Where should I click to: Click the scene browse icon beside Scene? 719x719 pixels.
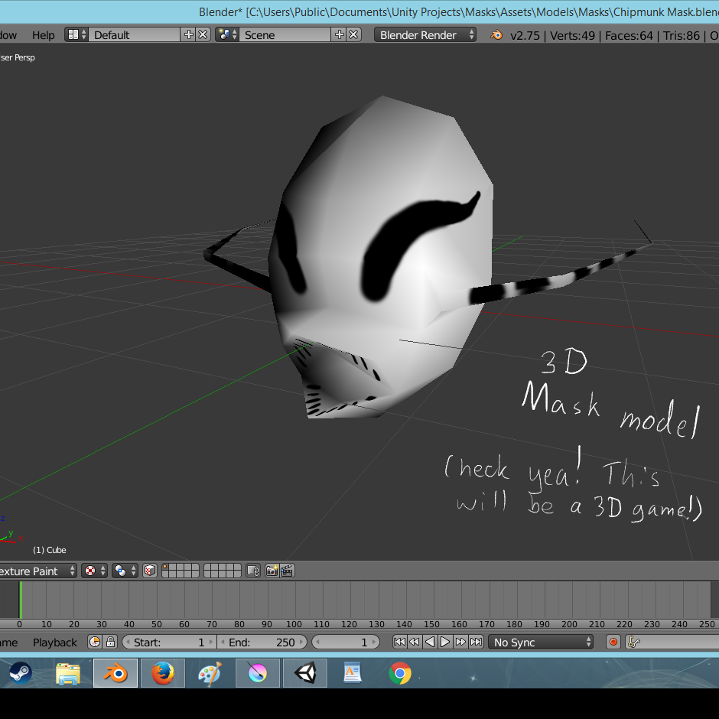227,35
